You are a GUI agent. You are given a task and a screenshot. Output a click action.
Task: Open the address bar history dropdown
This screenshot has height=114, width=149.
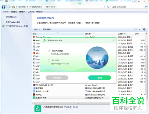pyautogui.click(x=104, y=7)
